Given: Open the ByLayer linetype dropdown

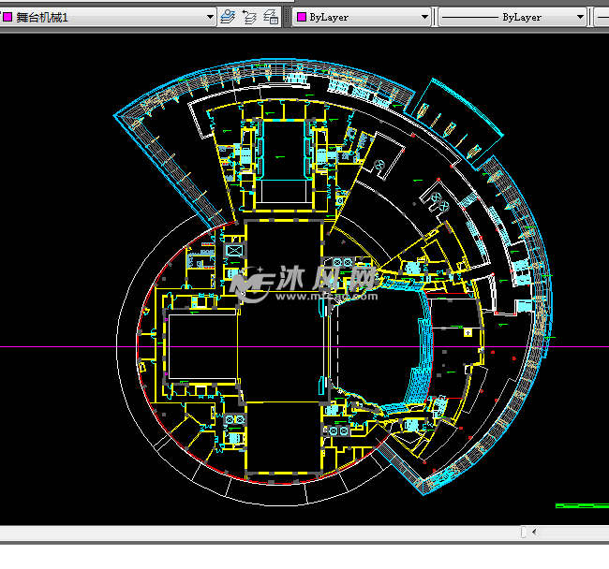Looking at the screenshot, I should click(512, 18).
